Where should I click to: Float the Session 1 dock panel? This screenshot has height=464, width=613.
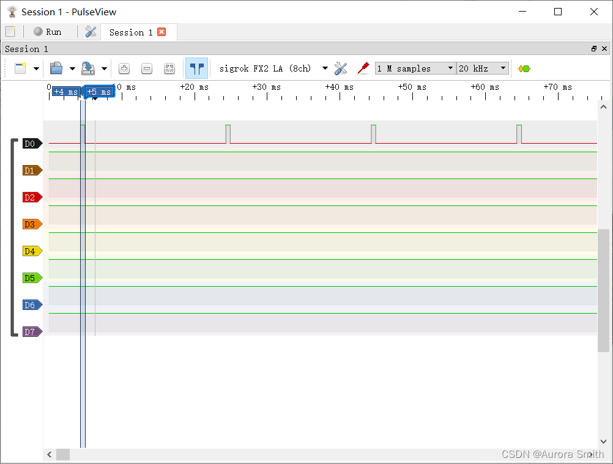[x=594, y=49]
